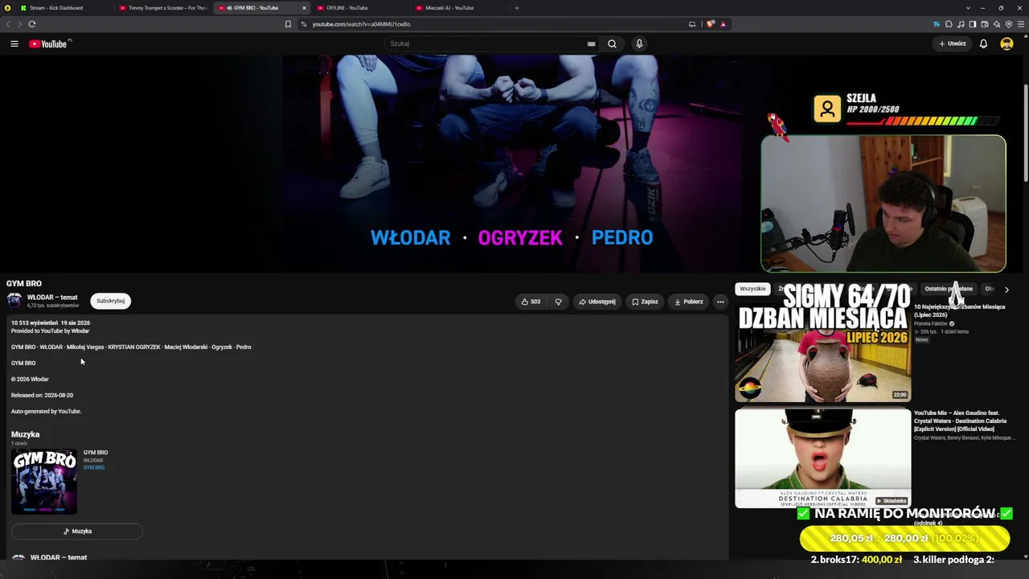The image size is (1029, 579).
Task: Open the Brave Shields icon in the address bar
Action: [711, 24]
